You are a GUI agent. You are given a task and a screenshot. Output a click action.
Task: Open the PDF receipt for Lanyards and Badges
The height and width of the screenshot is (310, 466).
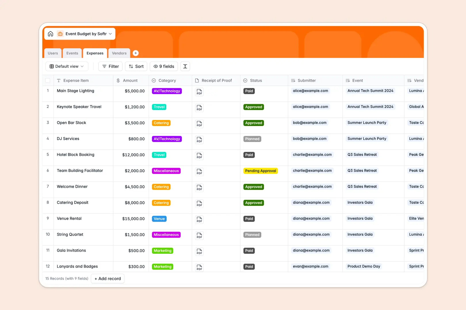(x=199, y=267)
